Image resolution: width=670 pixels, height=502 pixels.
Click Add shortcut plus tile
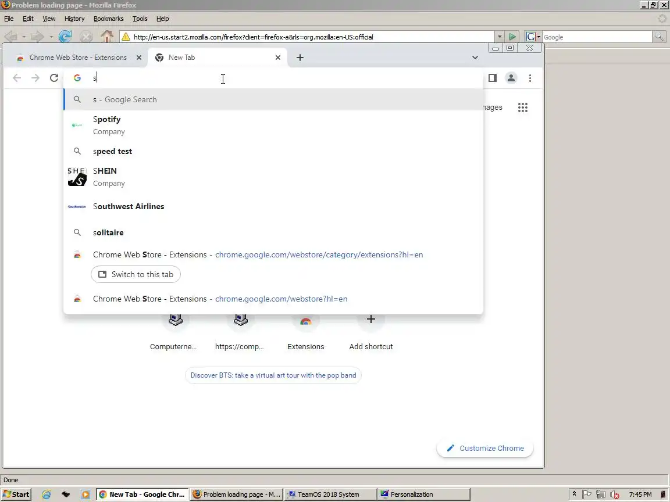click(371, 333)
